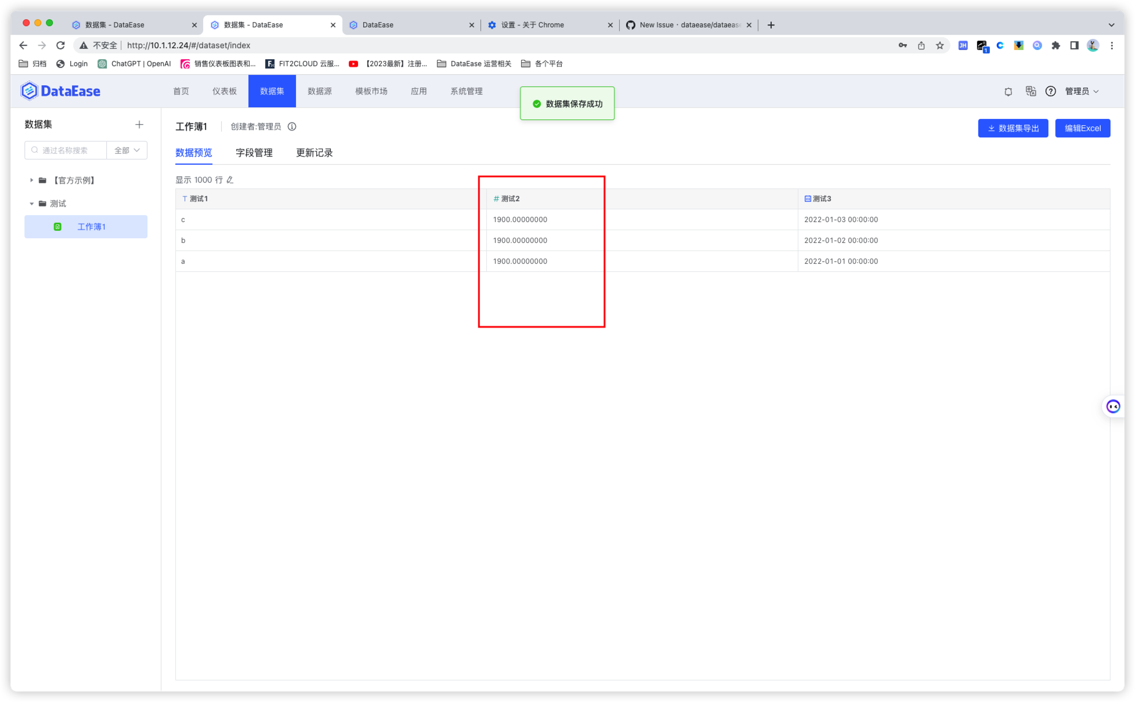This screenshot has height=702, width=1135.
Task: Click the info icon beside 创建者:管理员
Action: point(292,126)
